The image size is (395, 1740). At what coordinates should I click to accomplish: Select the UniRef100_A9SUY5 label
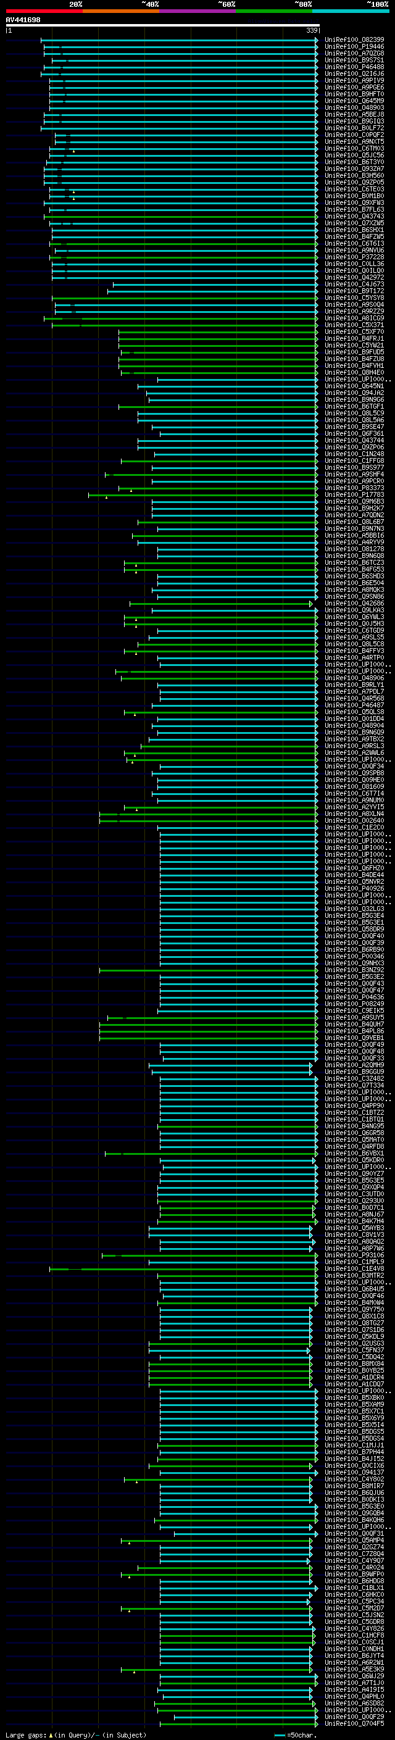pos(354,1017)
